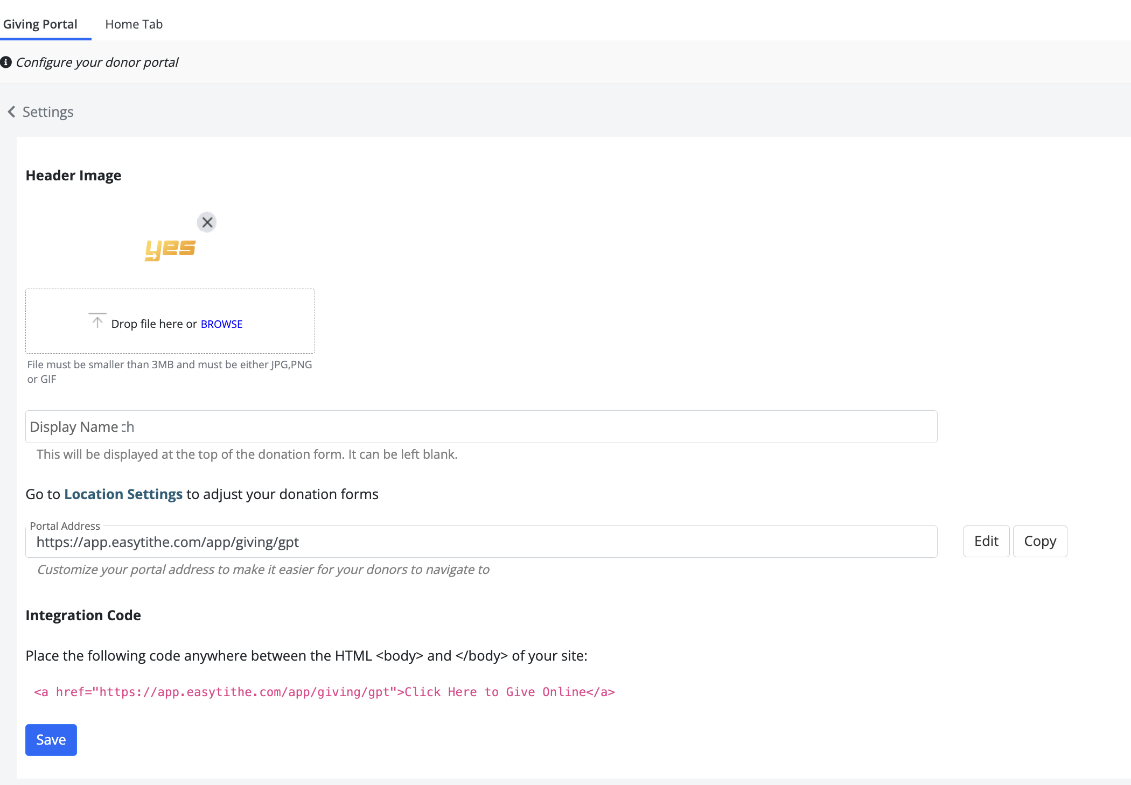Remove the uploaded yes header image
Viewport: 1131px width, 785px height.
(x=207, y=222)
